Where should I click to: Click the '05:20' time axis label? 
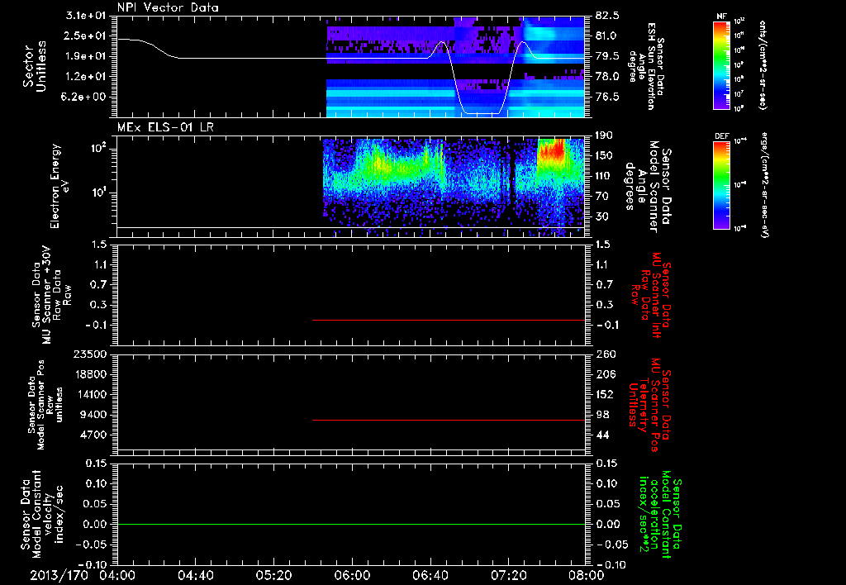point(273,575)
